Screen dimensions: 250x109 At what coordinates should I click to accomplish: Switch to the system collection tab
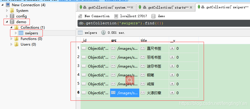coord(107,7)
